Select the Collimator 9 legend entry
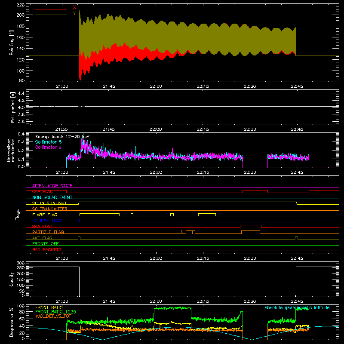This screenshot has height=344, width=344. [48, 147]
